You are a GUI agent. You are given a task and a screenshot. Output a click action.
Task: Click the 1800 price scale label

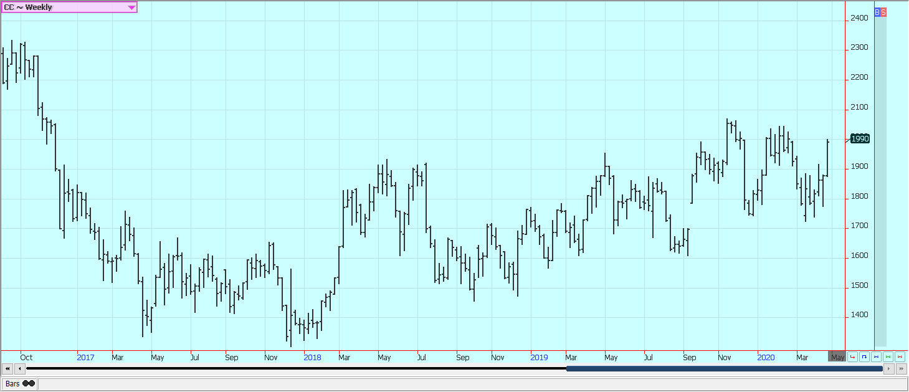(859, 196)
